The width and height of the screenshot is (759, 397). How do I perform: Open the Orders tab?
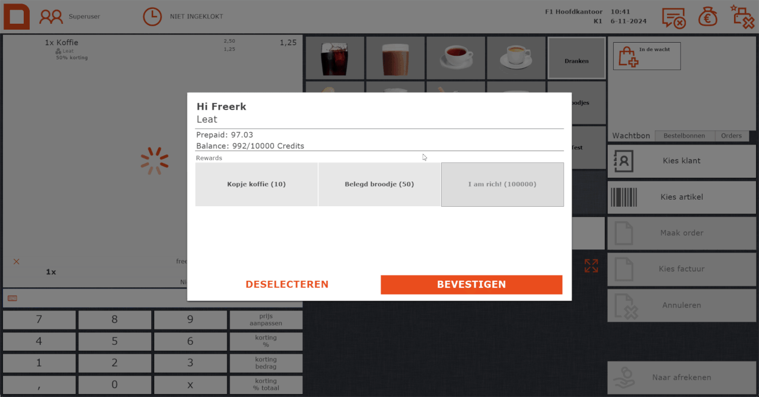tap(731, 136)
